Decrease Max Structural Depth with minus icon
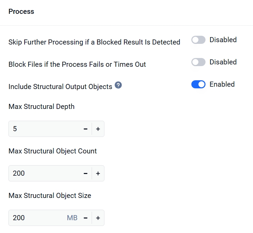Image resolution: width=253 pixels, height=233 pixels. [86, 129]
